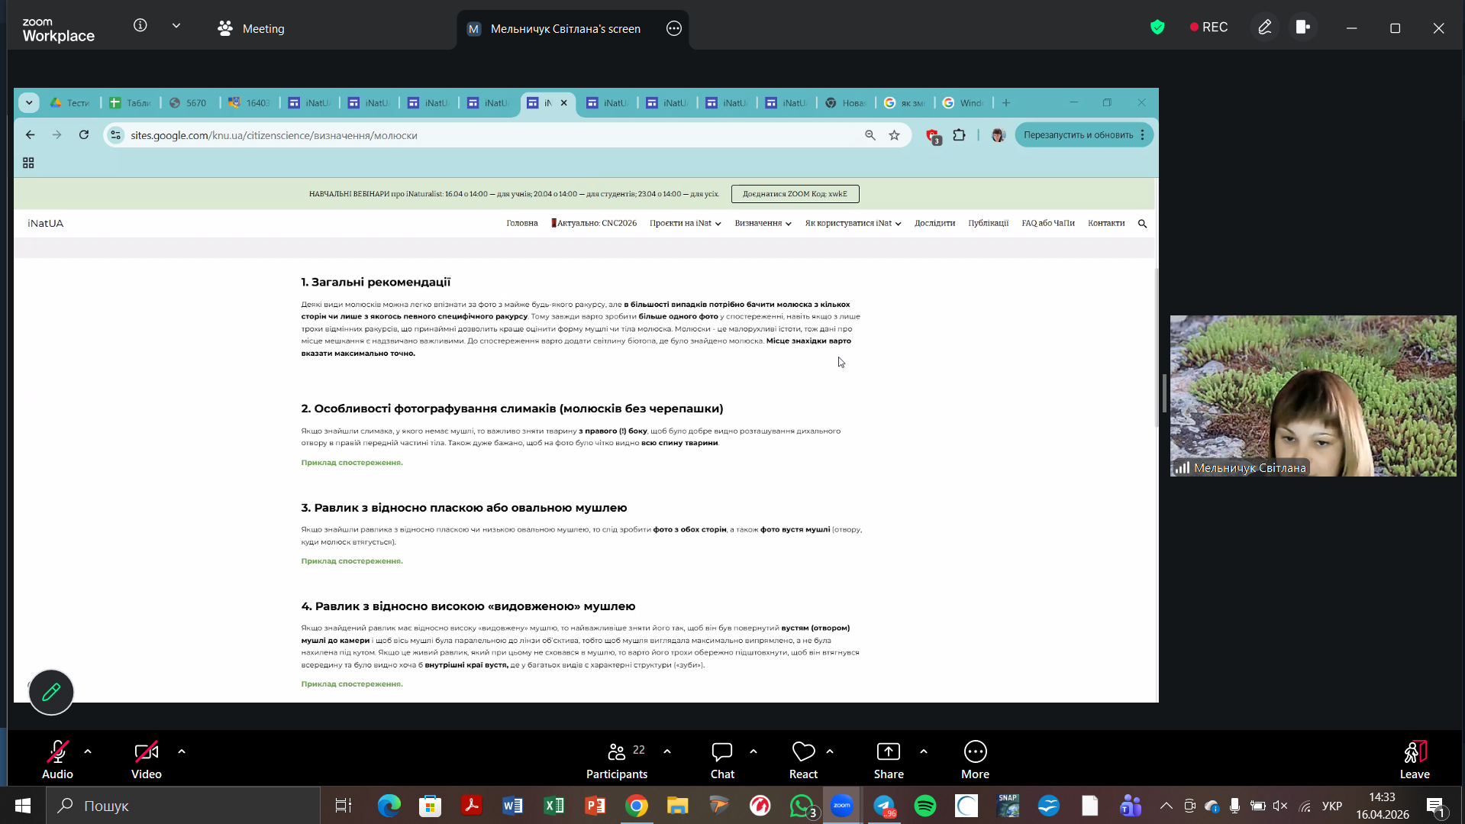Open the React emoji panel
The width and height of the screenshot is (1465, 824).
point(803,760)
